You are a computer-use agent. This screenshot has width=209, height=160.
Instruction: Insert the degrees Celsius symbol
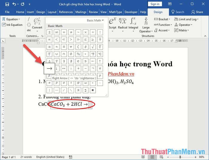[x=100, y=54]
